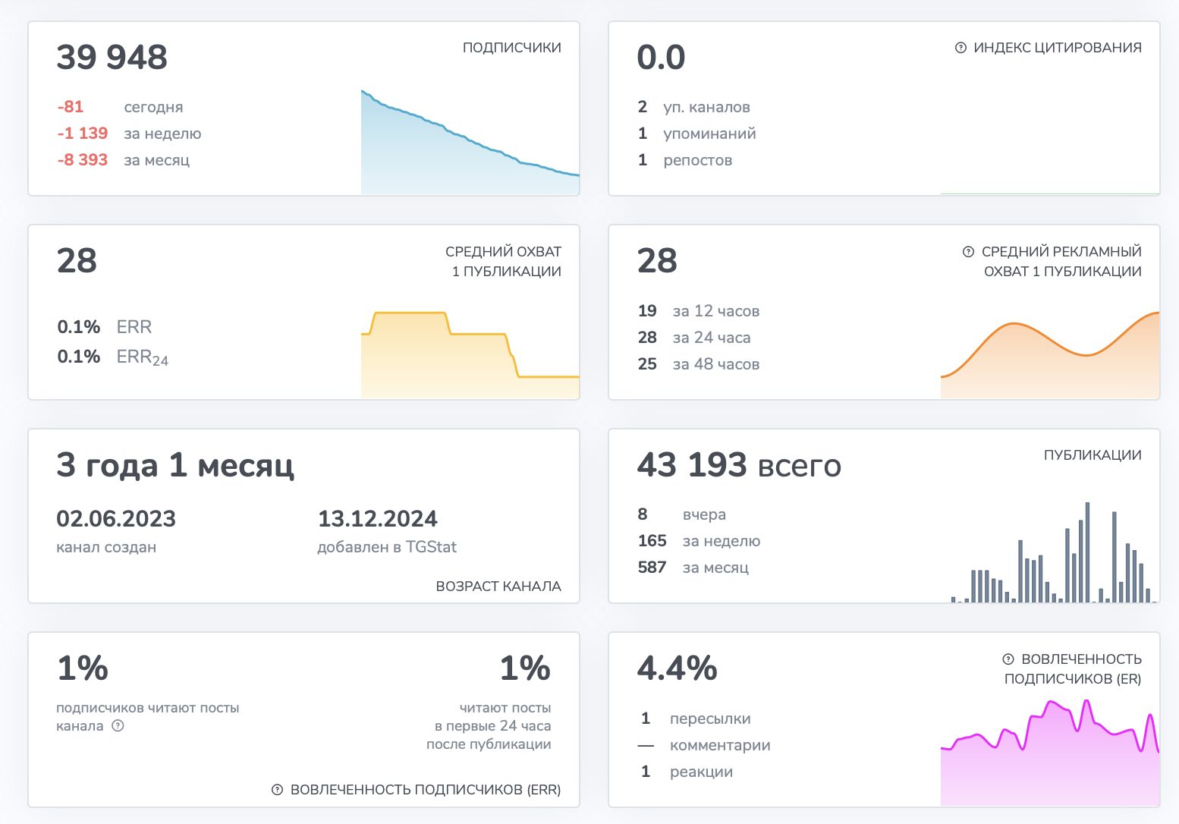Click the 'репостов' row
This screenshot has width=1179, height=824.
(685, 160)
